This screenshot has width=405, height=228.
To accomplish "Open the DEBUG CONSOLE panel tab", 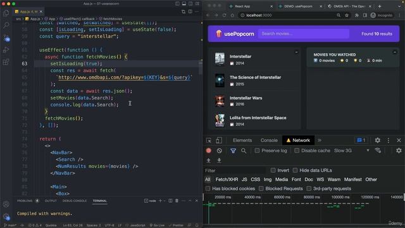I will click(75, 201).
